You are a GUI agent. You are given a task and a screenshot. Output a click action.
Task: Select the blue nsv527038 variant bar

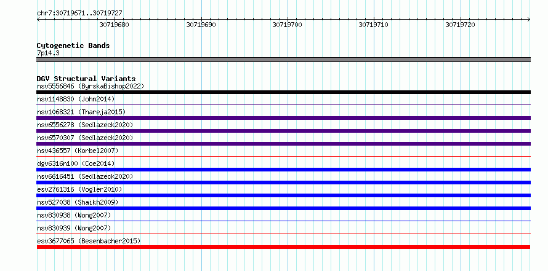(x=283, y=208)
